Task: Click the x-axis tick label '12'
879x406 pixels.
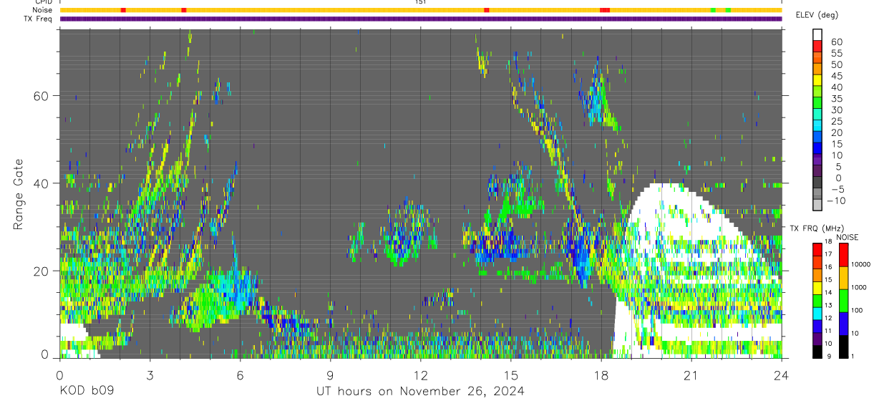Action: pos(420,375)
